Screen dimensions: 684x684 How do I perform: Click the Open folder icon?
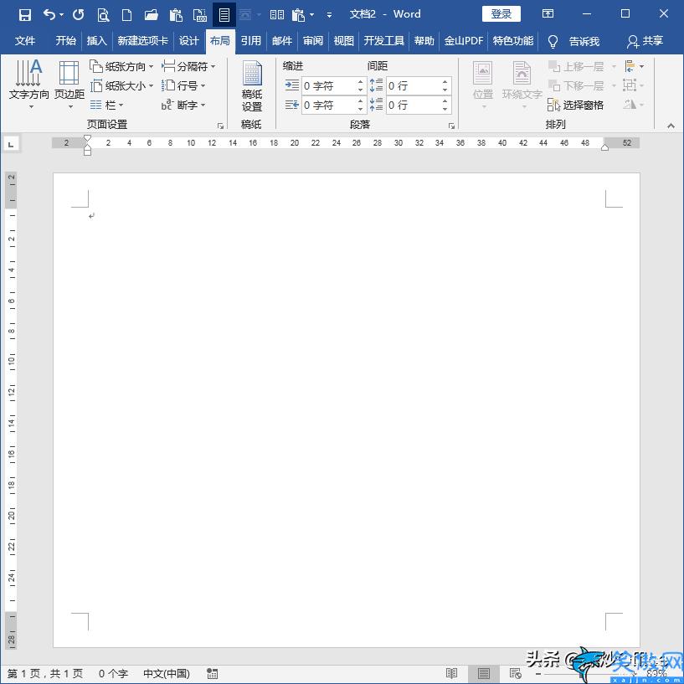coord(151,15)
